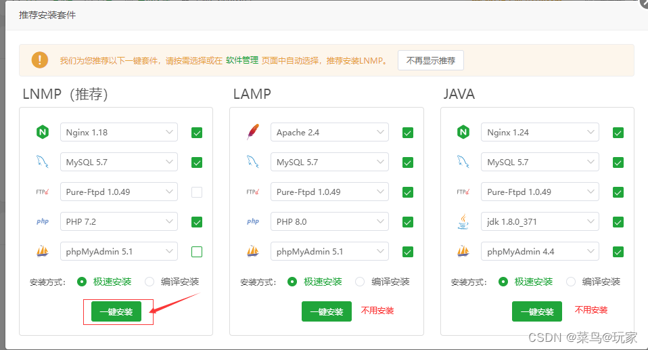648x350 pixels.
Task: Click the 不再显示推荐 button
Action: point(431,60)
